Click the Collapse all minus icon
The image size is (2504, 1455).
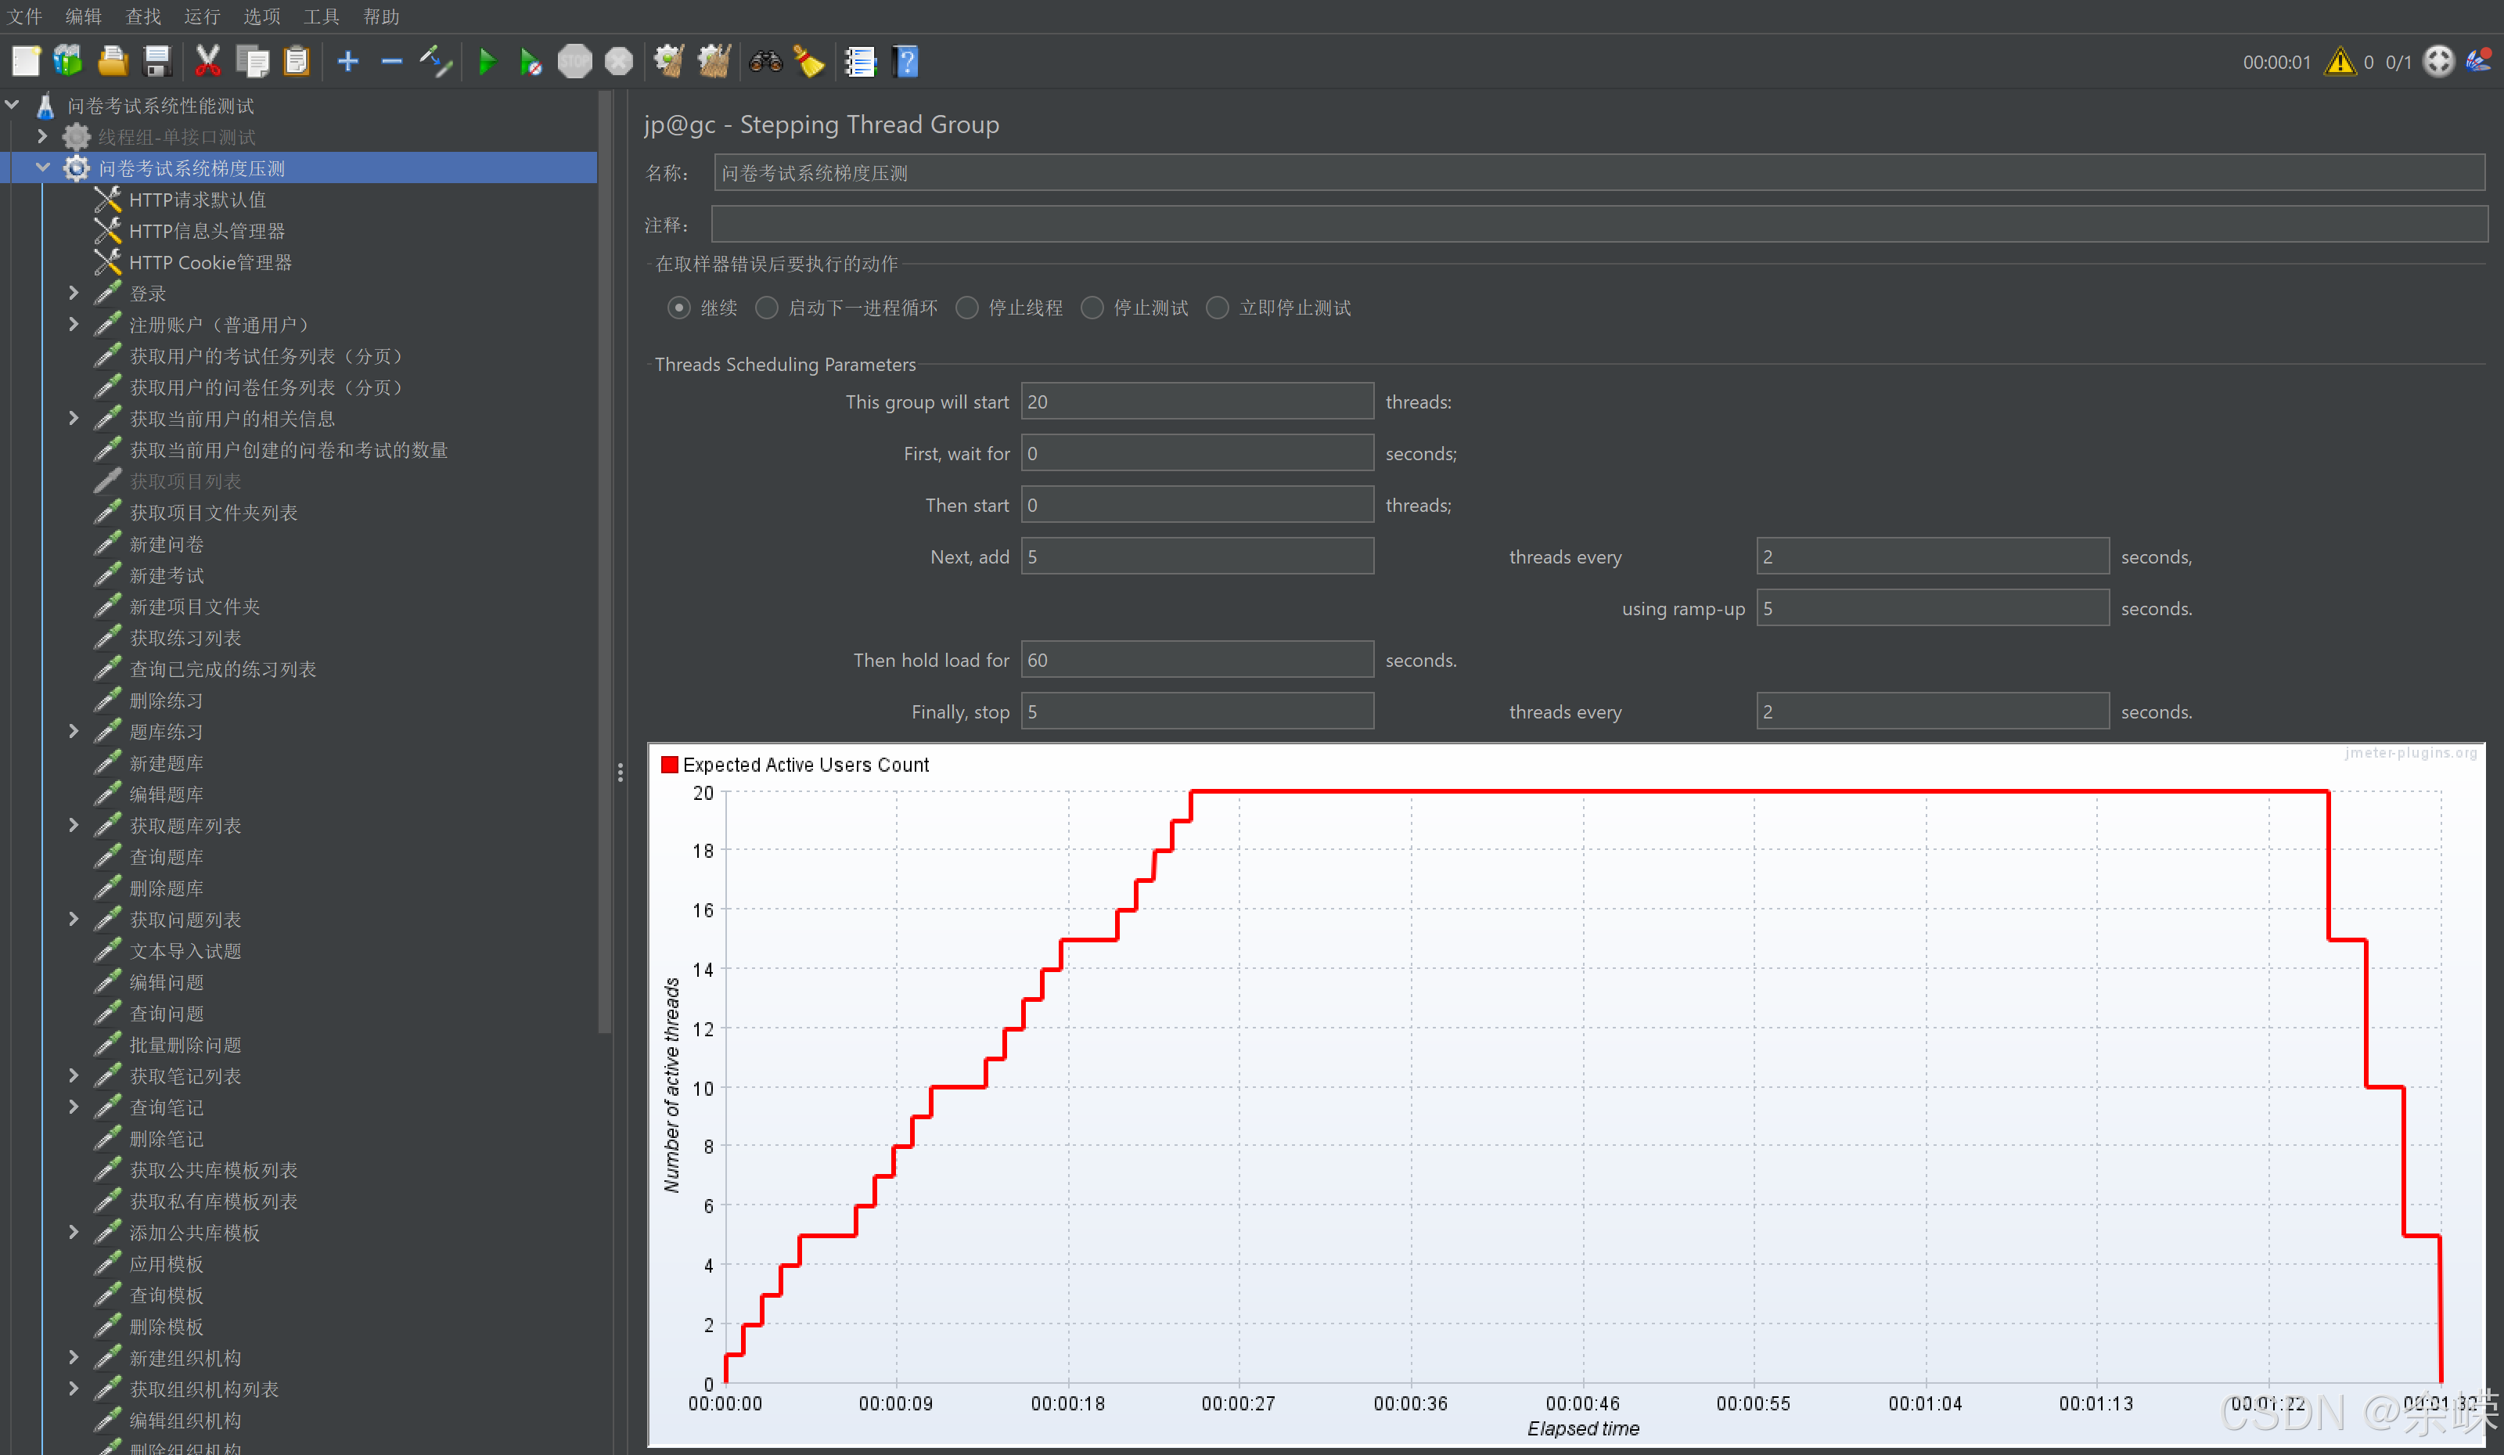pyautogui.click(x=391, y=62)
